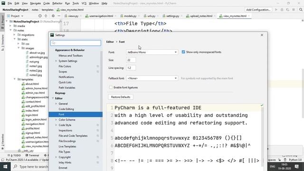Hide the Project panel with minus icon
Image resolution: width=304 pixels, height=171 pixels.
point(59,16)
